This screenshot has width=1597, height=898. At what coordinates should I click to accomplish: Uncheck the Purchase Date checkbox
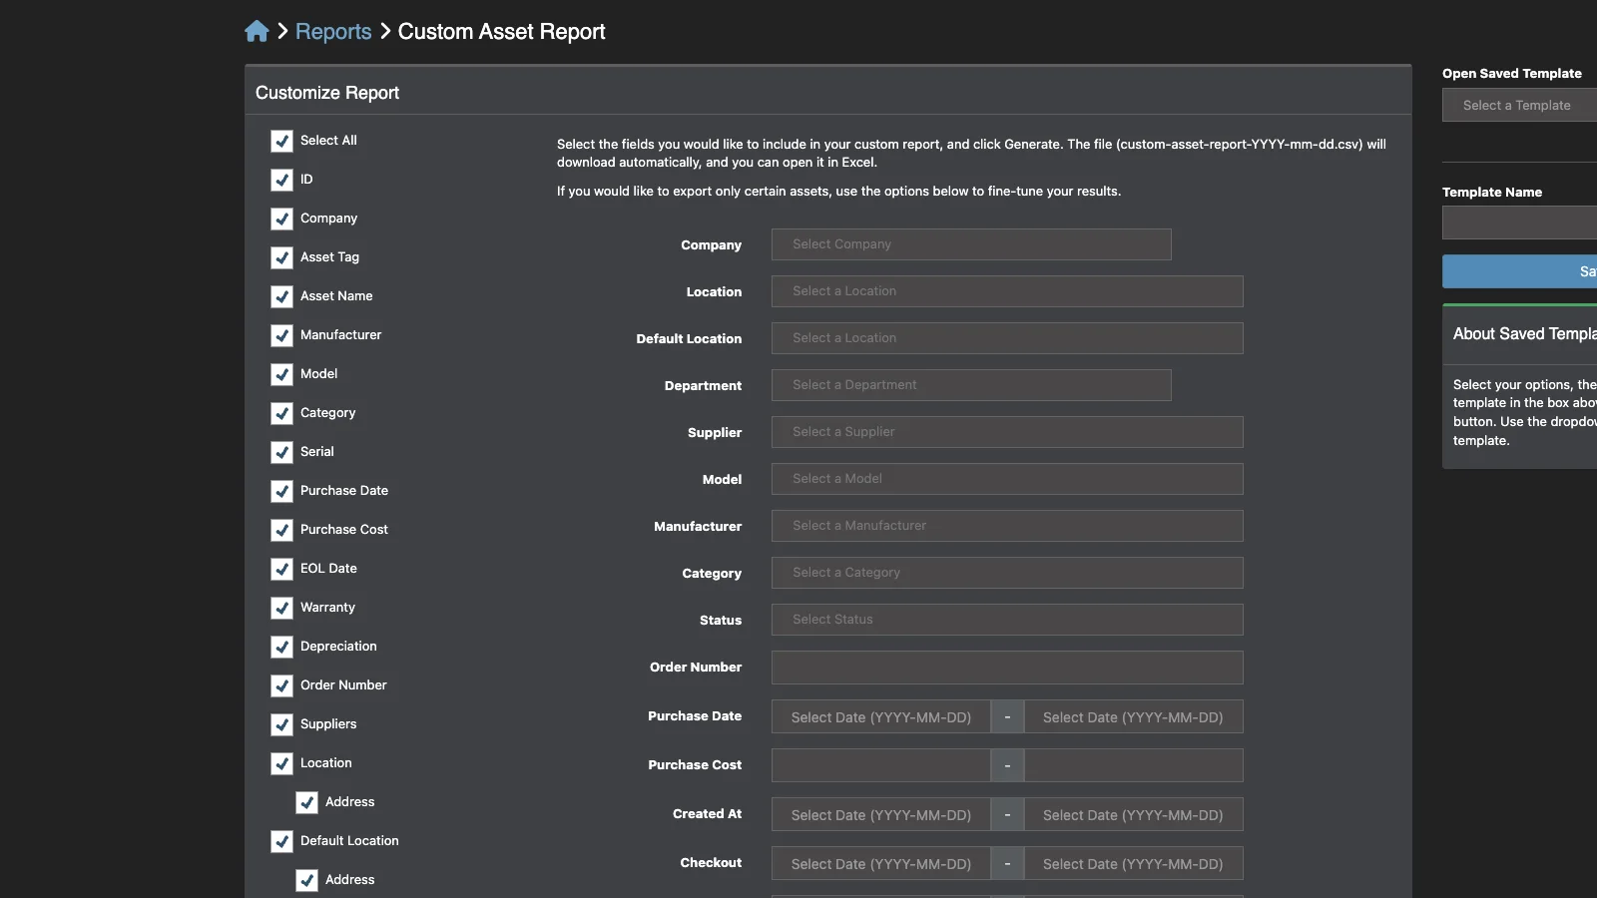tap(281, 491)
